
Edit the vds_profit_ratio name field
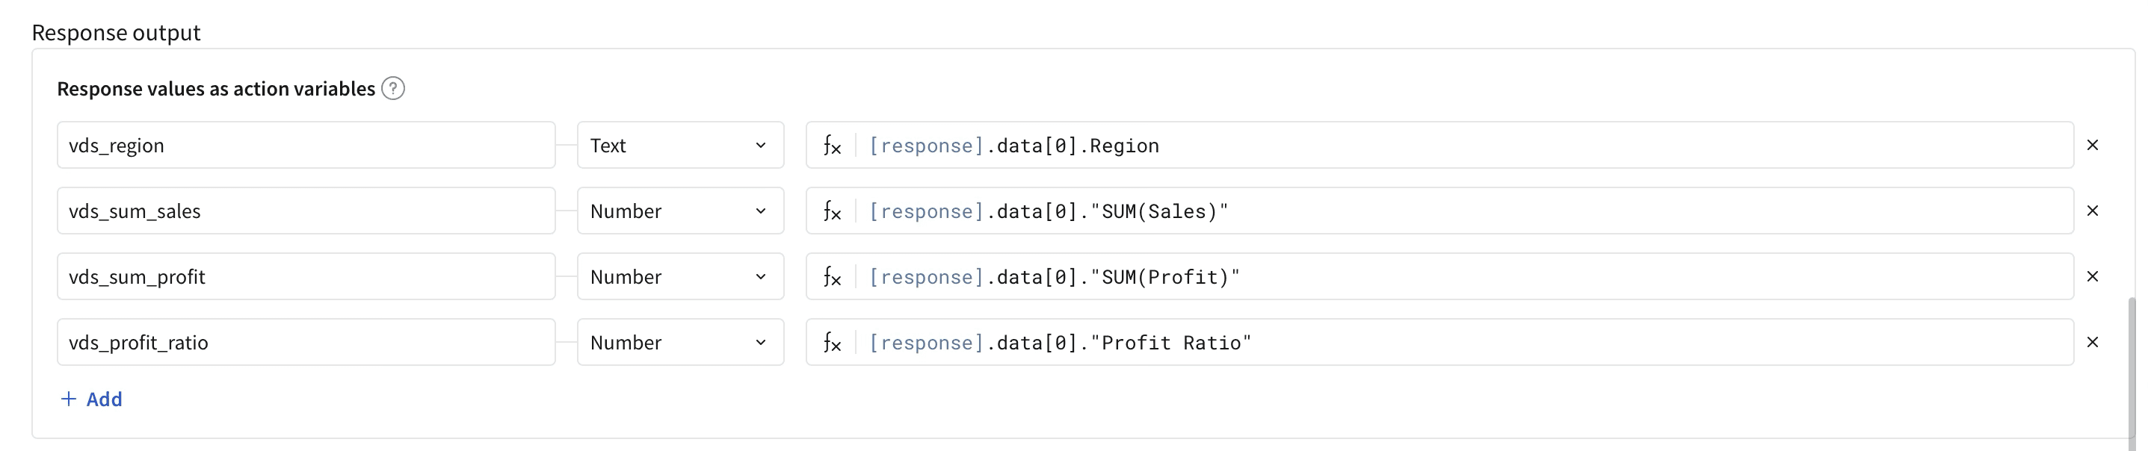tap(306, 342)
